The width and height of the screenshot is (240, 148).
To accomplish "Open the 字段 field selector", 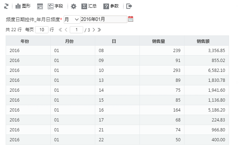I will pyautogui.click(x=56, y=6).
